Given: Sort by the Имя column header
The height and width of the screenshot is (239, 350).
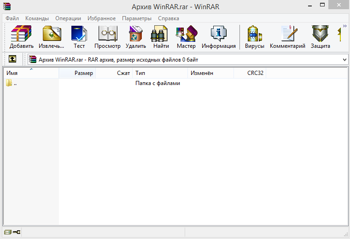Looking at the screenshot, I should click(31, 73).
